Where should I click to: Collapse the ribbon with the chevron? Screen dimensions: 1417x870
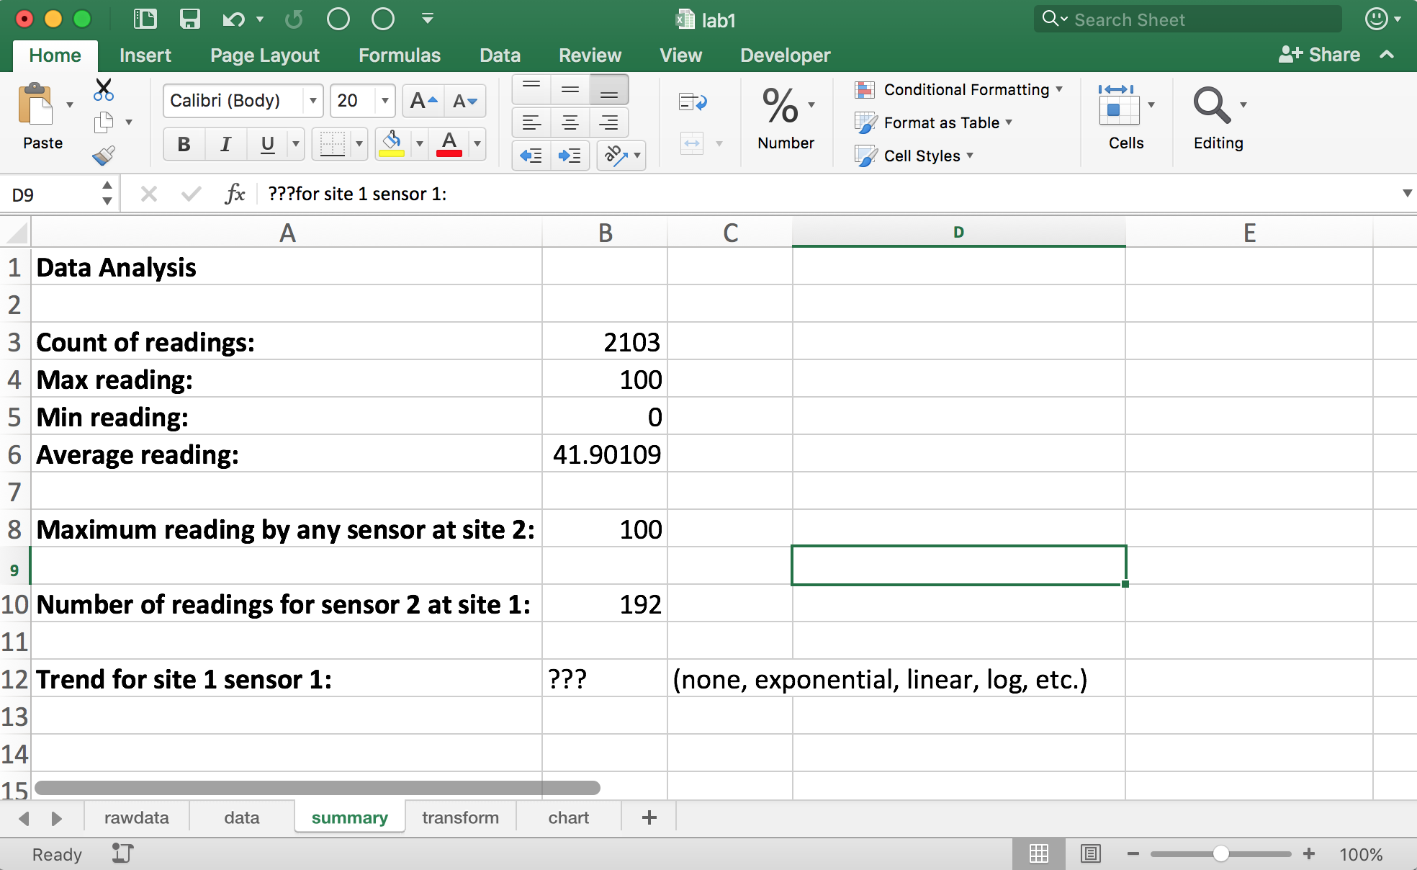click(x=1387, y=55)
